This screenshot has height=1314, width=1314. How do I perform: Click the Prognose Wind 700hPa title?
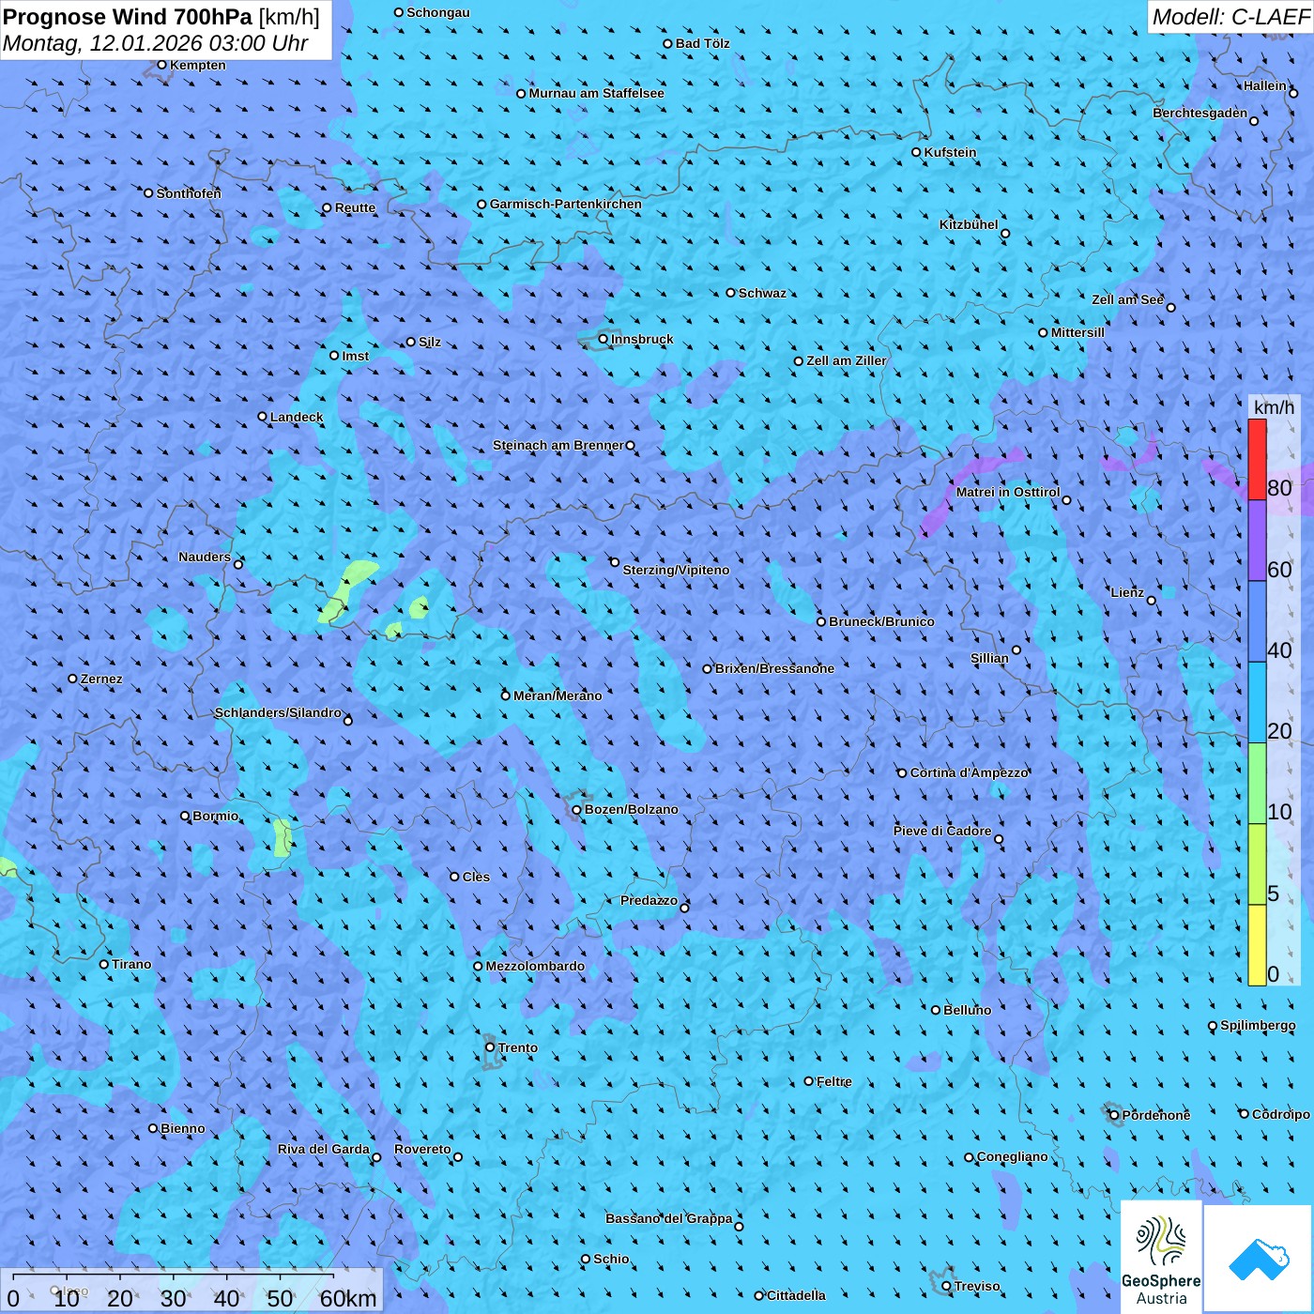coord(128,17)
